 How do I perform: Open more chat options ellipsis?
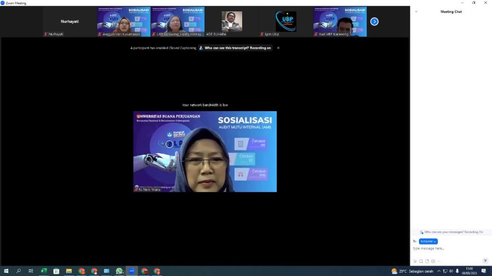click(439, 261)
